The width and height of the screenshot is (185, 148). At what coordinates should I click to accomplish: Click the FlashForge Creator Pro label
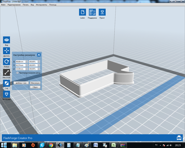coord(18,138)
